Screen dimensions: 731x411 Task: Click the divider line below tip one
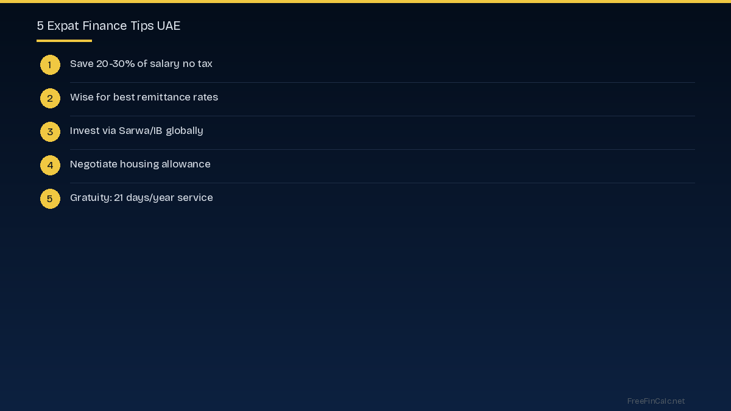point(382,82)
